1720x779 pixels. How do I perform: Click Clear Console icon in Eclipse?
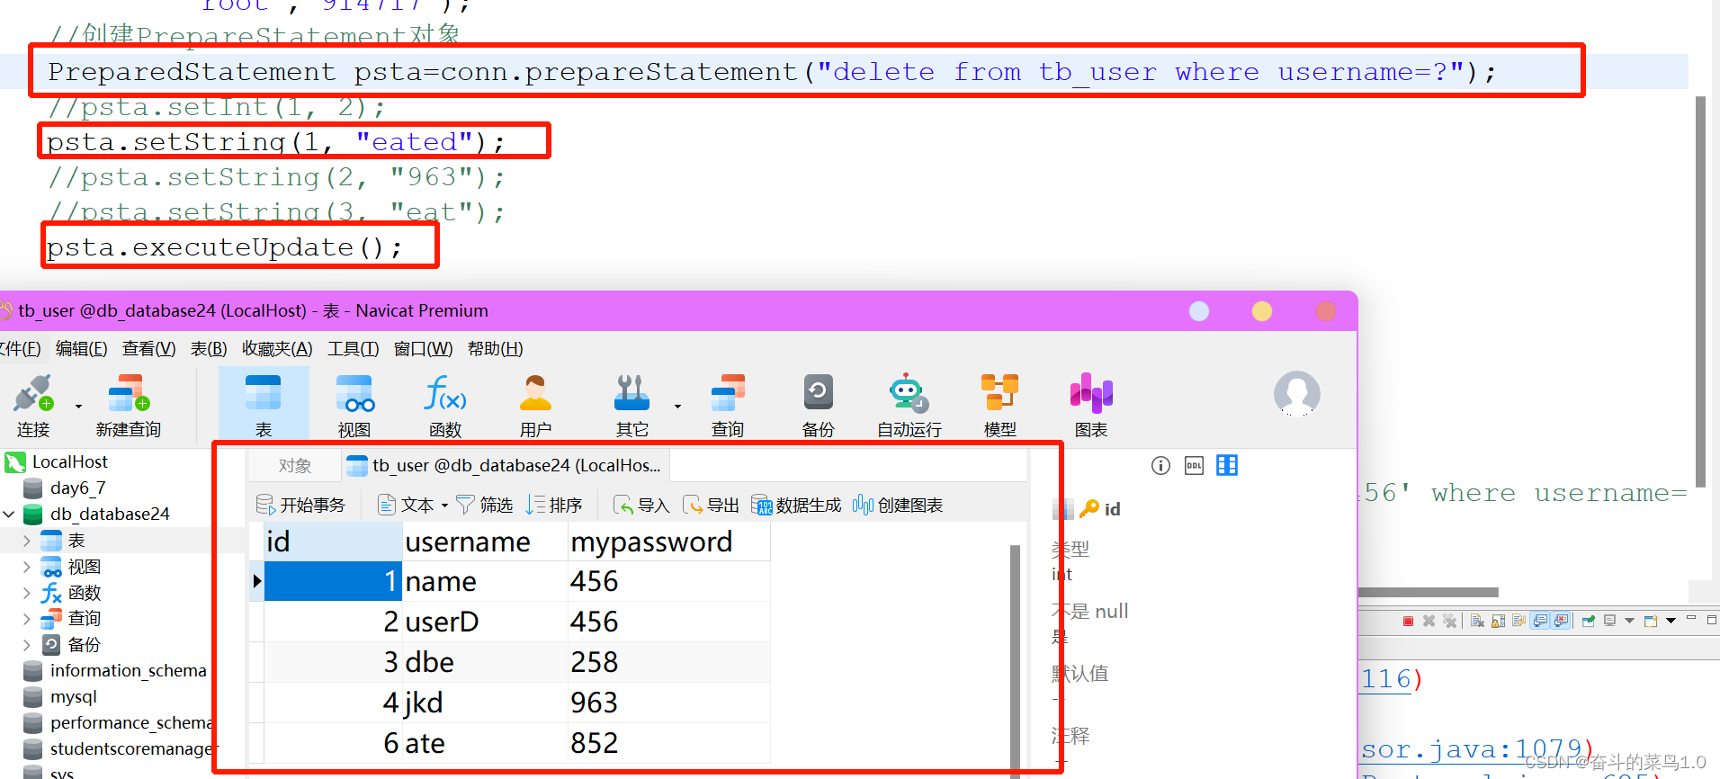click(1477, 621)
